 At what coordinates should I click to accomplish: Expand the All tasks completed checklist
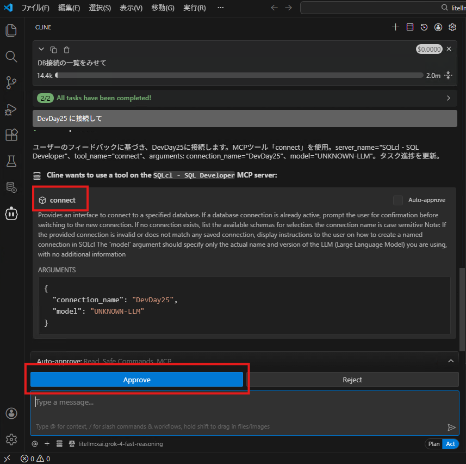point(245,98)
